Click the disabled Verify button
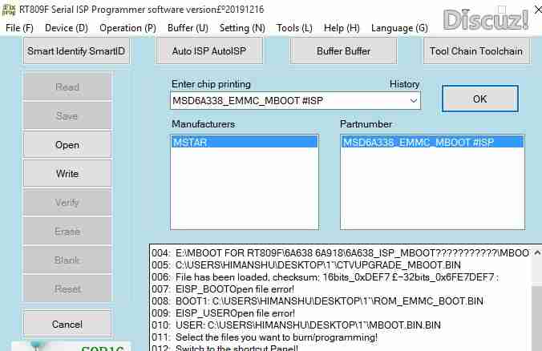This screenshot has width=542, height=351. pyautogui.click(x=67, y=203)
